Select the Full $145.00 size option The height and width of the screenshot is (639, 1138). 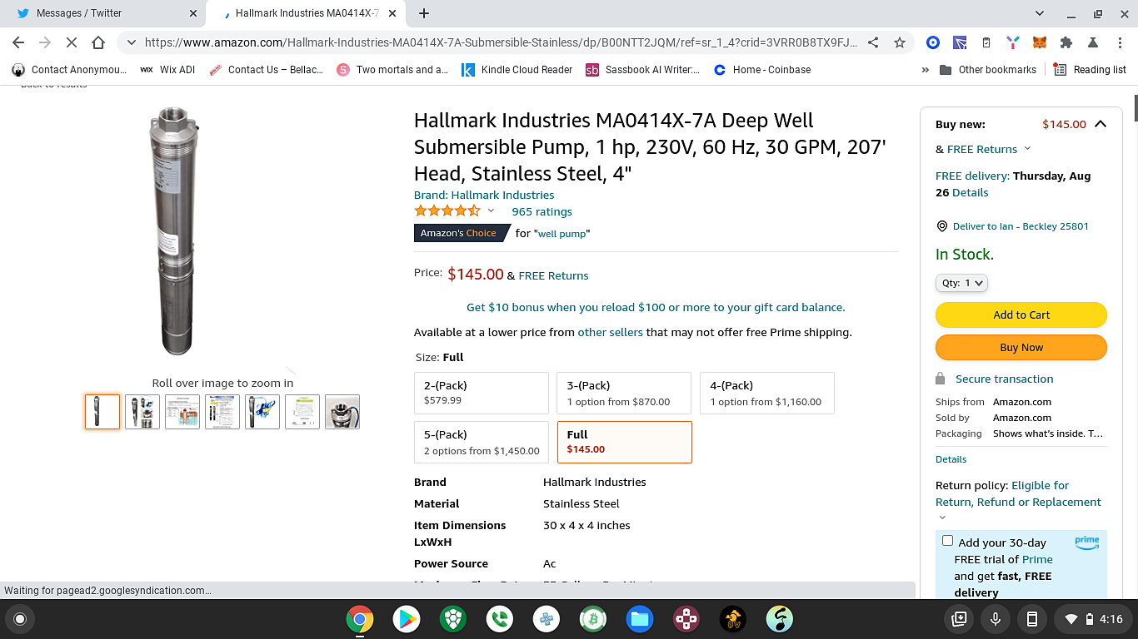pos(624,442)
